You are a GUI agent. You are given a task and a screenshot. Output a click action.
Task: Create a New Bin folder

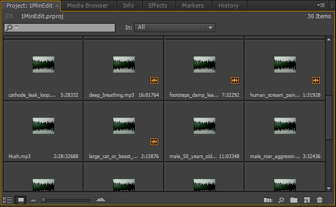294,200
